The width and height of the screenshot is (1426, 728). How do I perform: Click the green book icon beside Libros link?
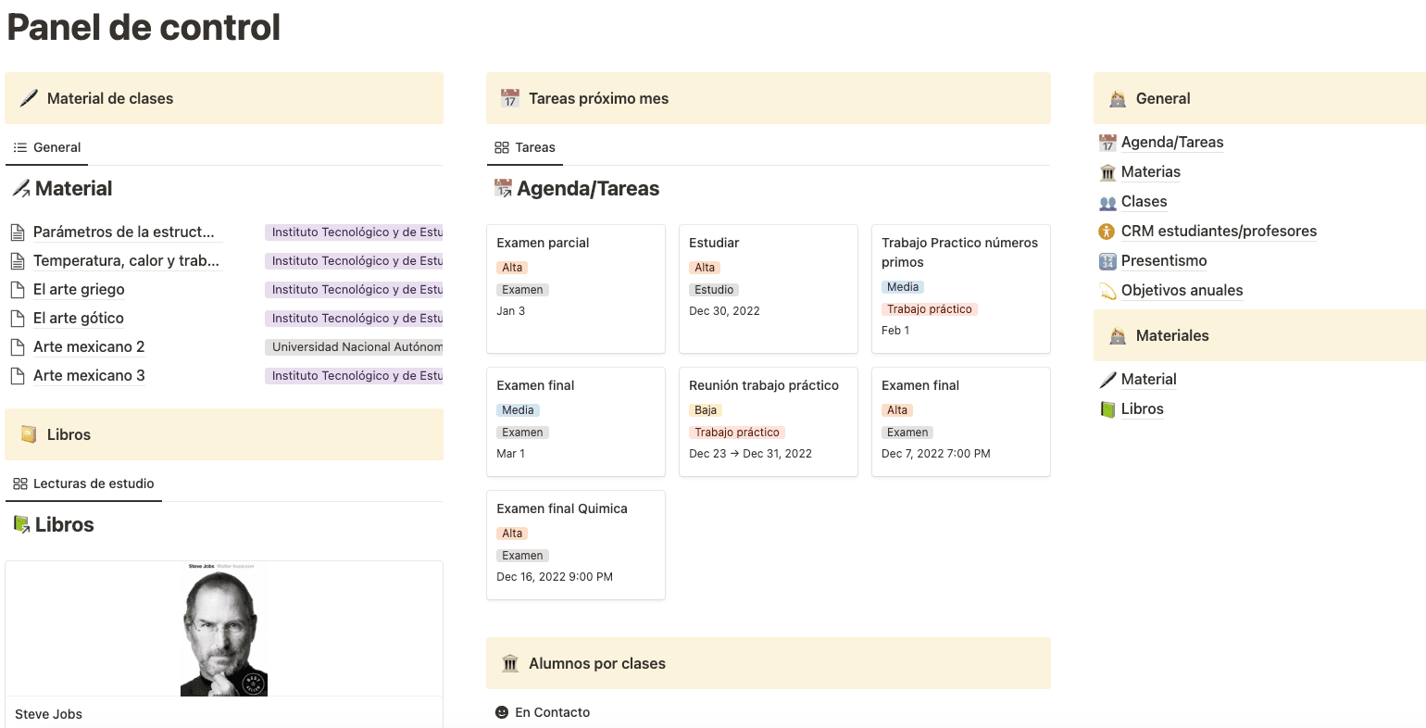click(1107, 409)
